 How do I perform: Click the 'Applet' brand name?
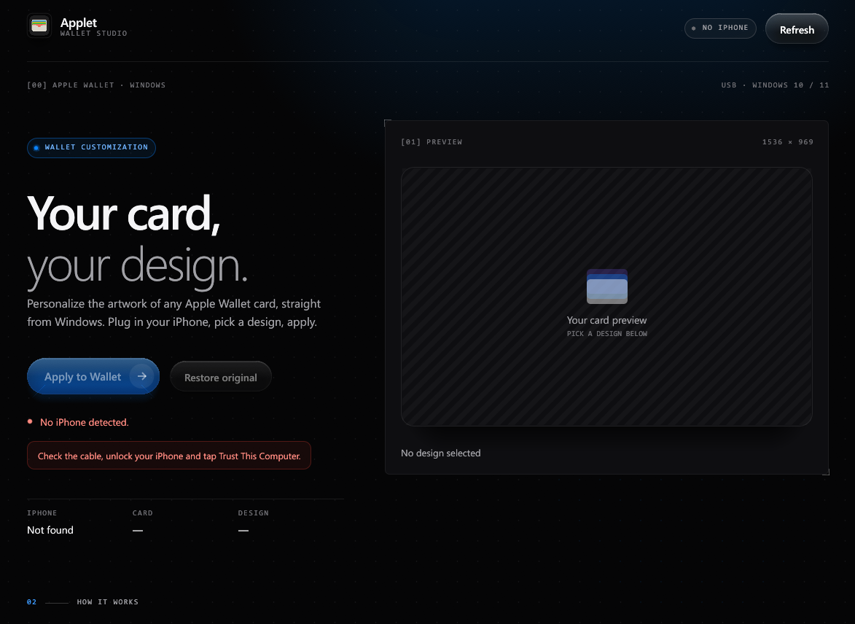coord(79,23)
